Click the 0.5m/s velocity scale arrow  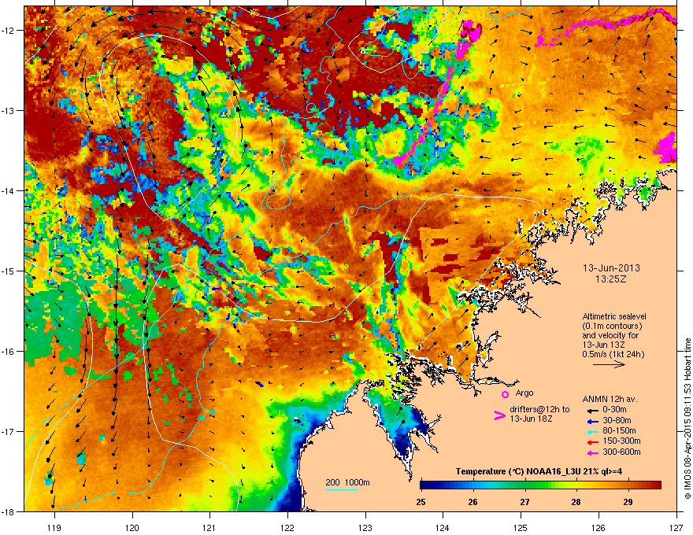pos(609,364)
